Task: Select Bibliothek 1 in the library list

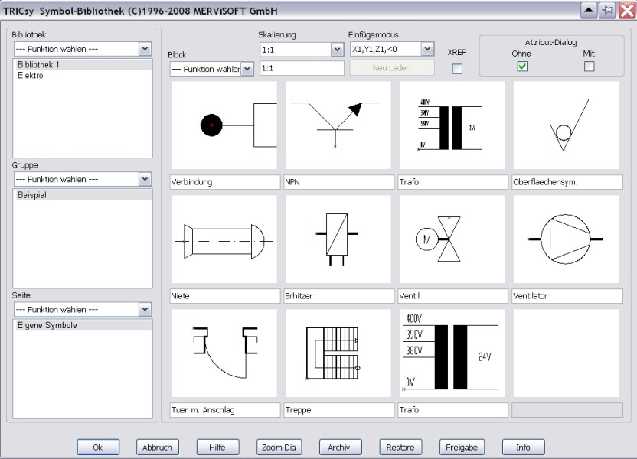Action: (x=83, y=64)
